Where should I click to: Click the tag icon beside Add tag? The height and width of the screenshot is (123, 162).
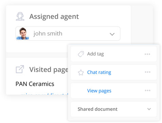pyautogui.click(x=81, y=54)
